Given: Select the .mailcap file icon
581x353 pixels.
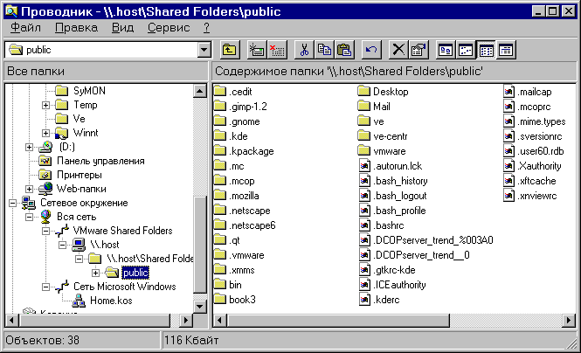Looking at the screenshot, I should 509,91.
